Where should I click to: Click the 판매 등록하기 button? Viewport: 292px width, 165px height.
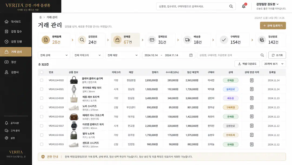click(x=273, y=26)
